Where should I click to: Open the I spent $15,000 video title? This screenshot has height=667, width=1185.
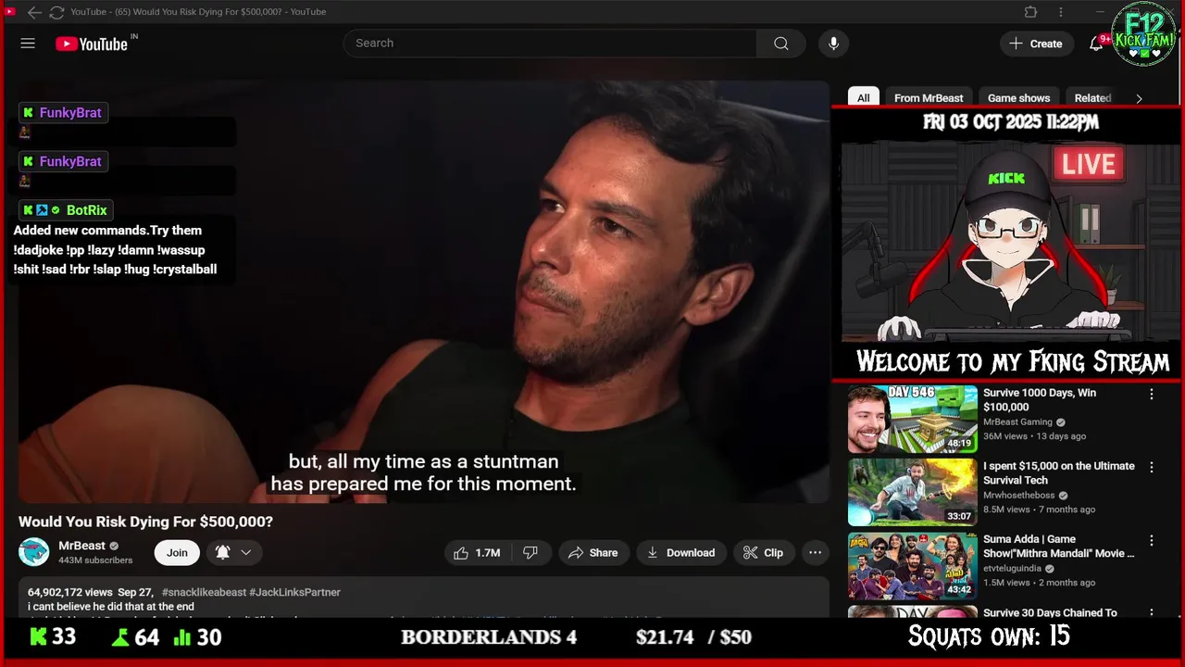(1058, 473)
